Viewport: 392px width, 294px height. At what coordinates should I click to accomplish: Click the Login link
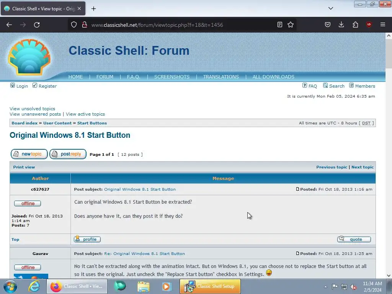click(22, 86)
